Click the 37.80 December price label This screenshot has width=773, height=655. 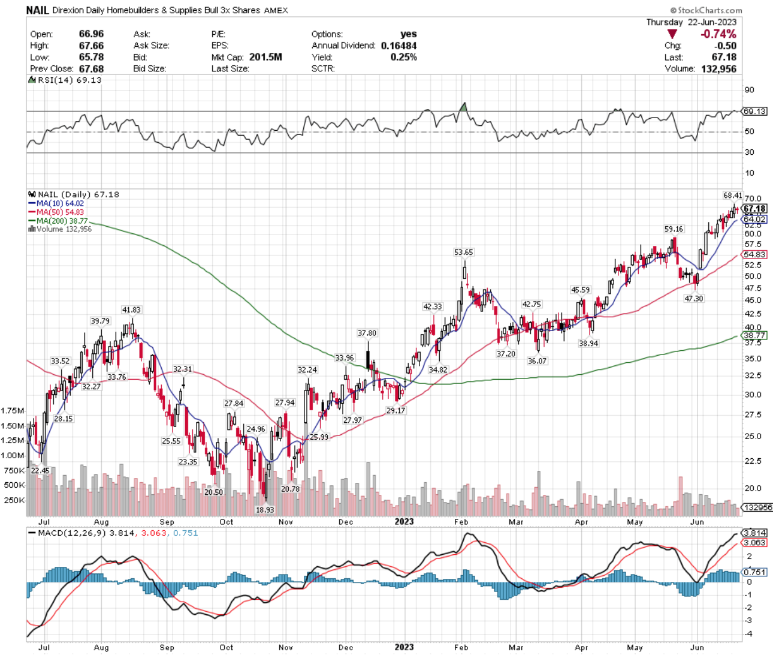click(x=367, y=333)
